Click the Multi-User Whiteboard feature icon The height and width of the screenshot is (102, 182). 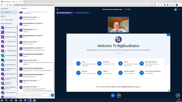point(142,73)
